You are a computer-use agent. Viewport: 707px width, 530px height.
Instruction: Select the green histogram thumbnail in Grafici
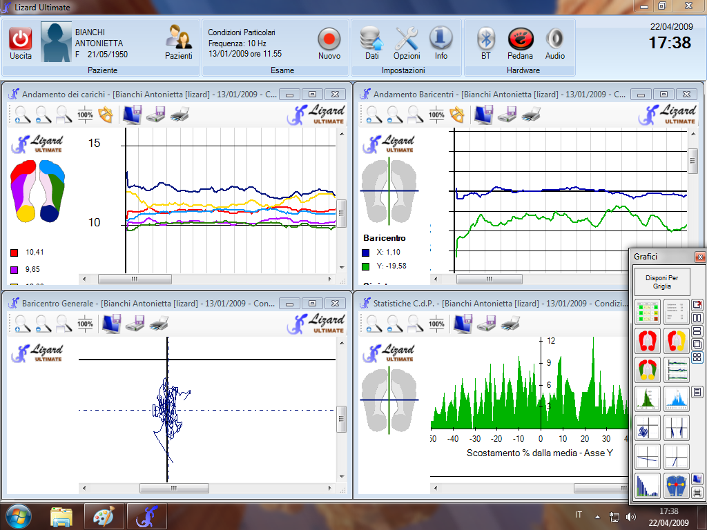pos(647,398)
